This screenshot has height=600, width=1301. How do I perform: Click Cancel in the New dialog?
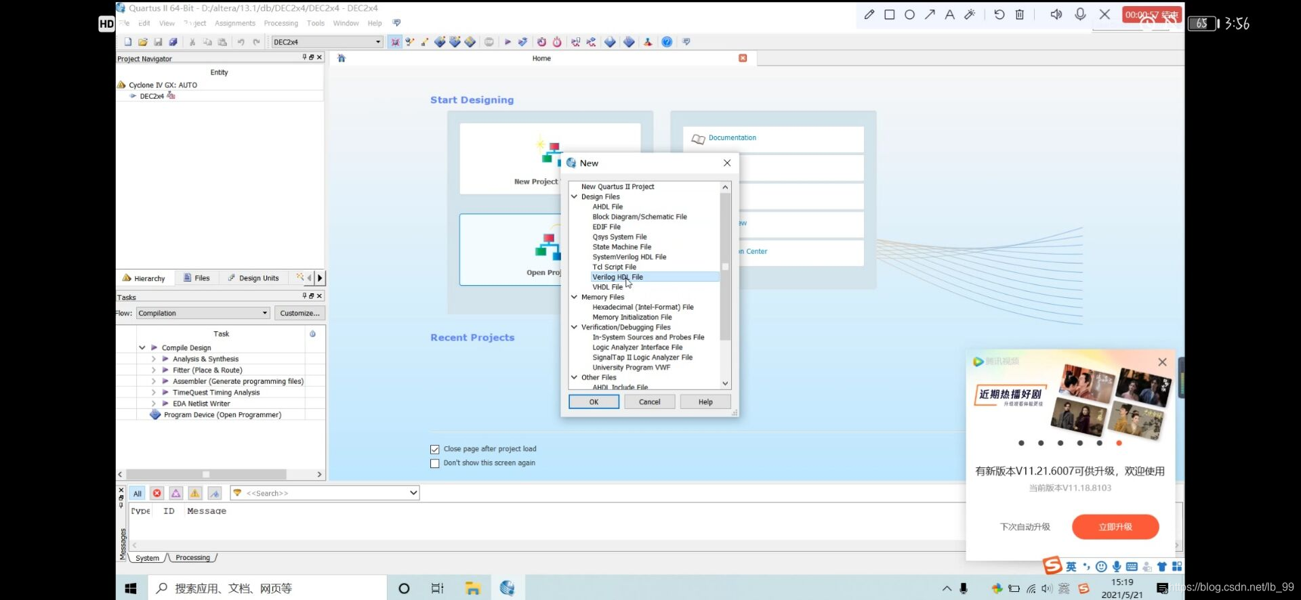pyautogui.click(x=649, y=402)
